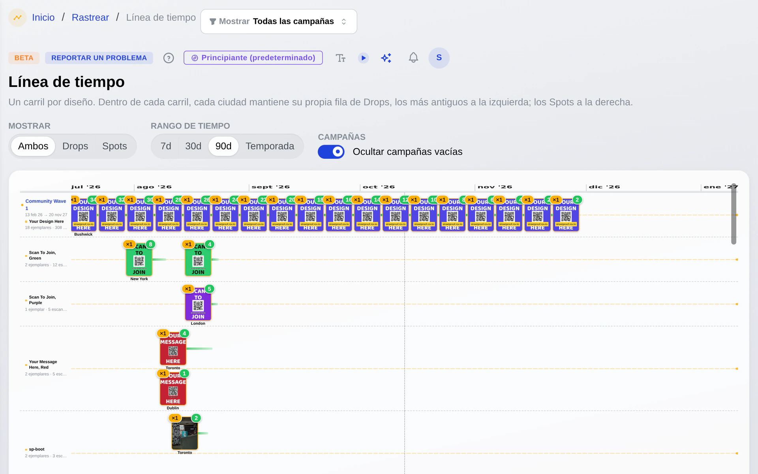Click the green Scan To Join thumbnail with badge 4

click(198, 260)
